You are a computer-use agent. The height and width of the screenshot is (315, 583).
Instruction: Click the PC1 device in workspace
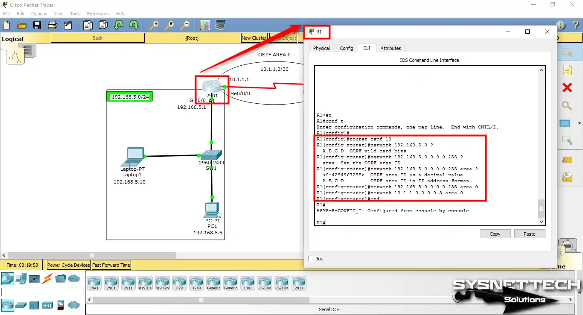pos(212,210)
